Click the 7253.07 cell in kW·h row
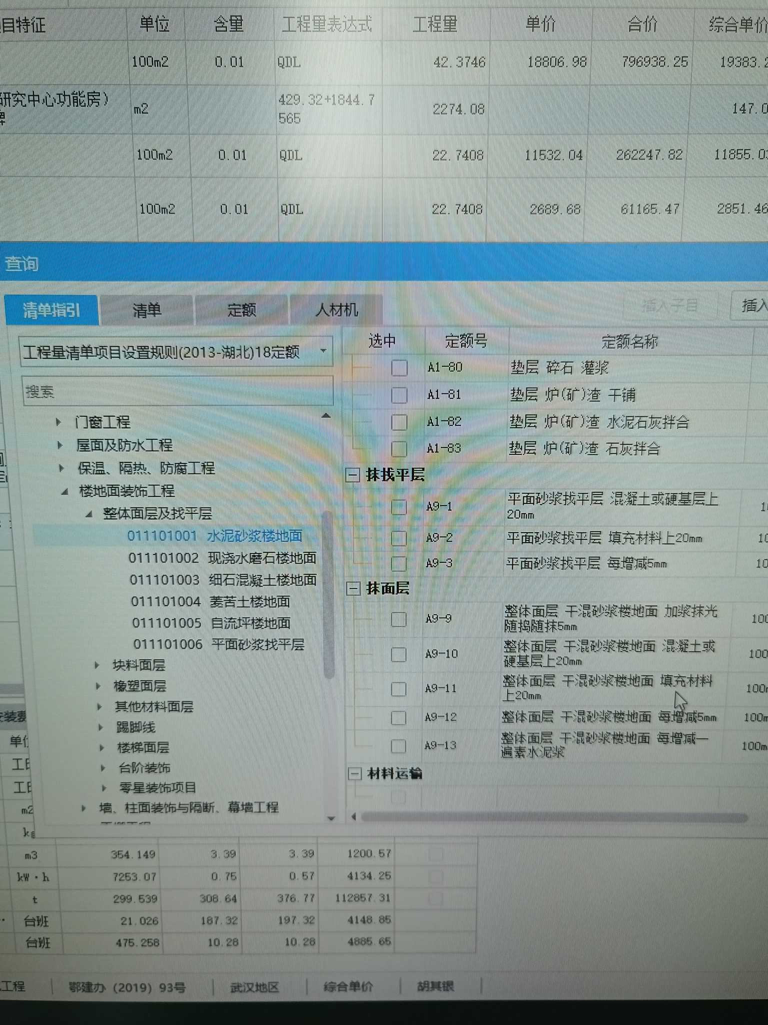This screenshot has width=768, height=1025. (134, 876)
